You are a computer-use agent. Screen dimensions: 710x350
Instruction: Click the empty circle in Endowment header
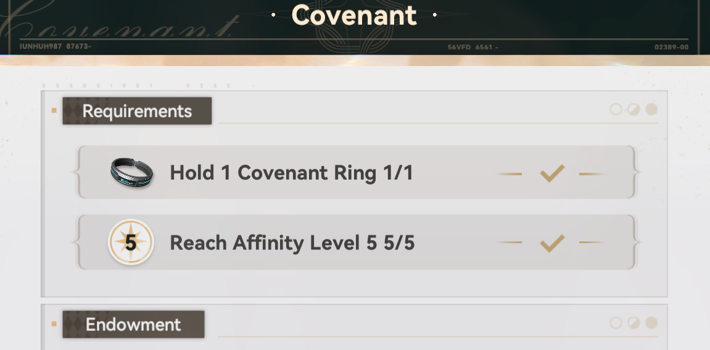point(616,323)
